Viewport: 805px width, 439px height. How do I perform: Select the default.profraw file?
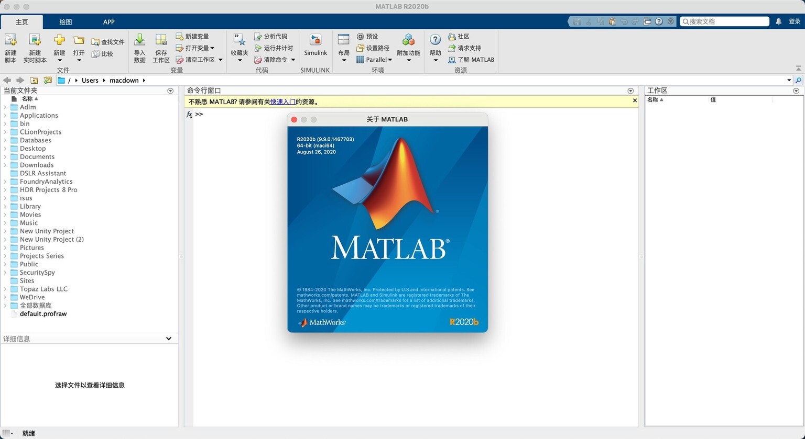43,314
